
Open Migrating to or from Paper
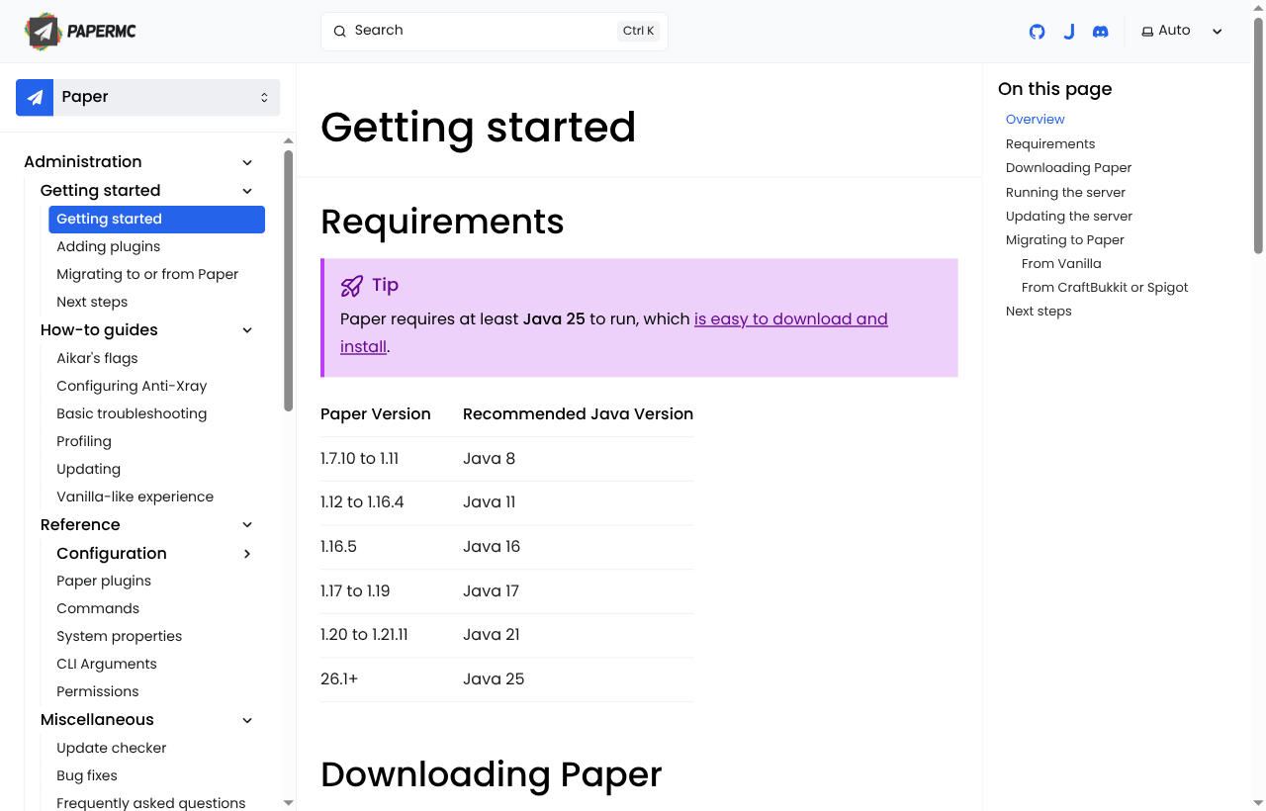(147, 275)
